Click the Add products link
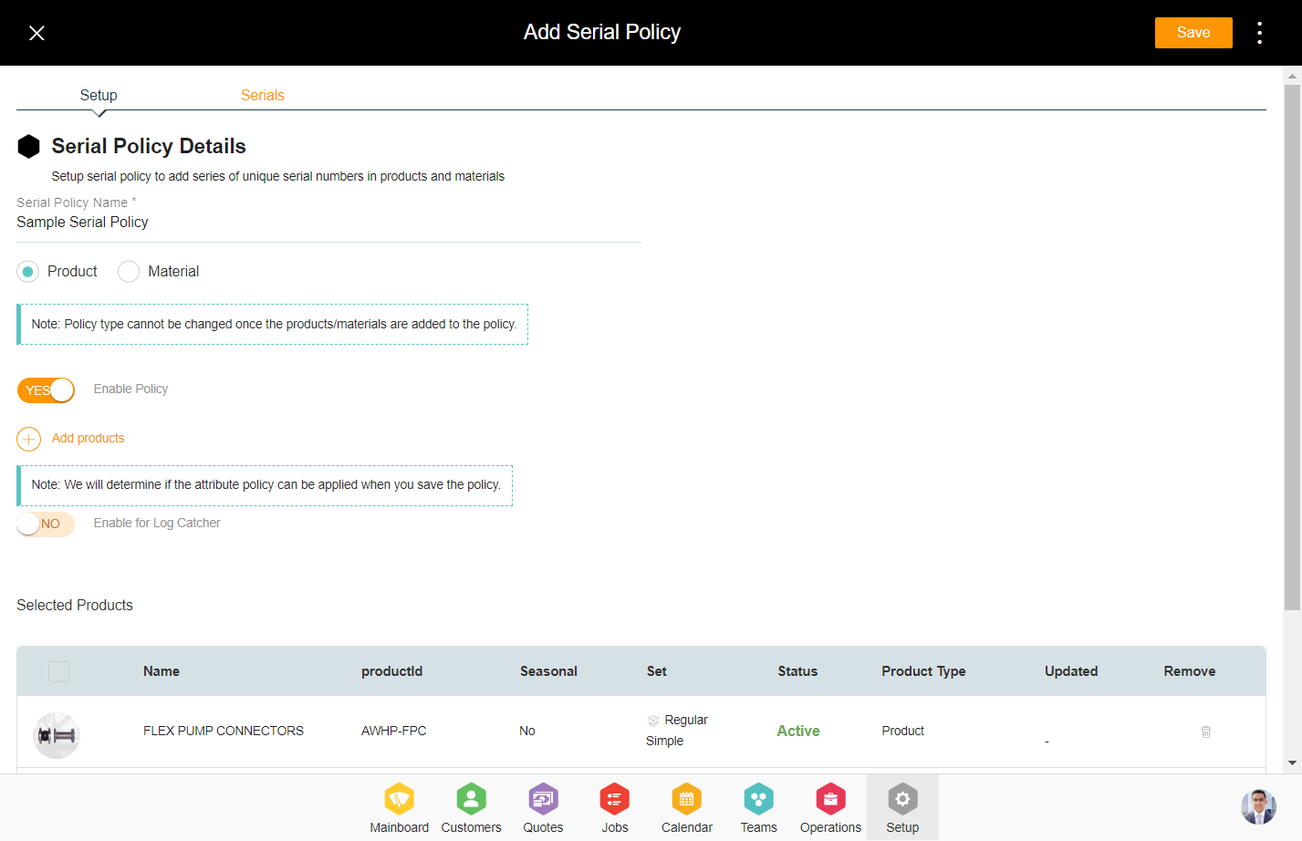The image size is (1302, 841). 88,438
